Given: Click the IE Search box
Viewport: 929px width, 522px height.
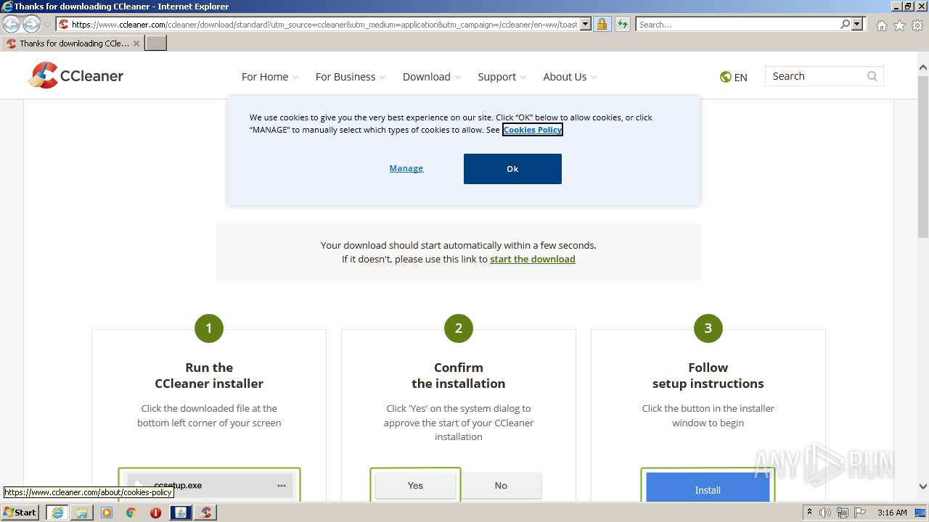Looking at the screenshot, I should point(737,25).
